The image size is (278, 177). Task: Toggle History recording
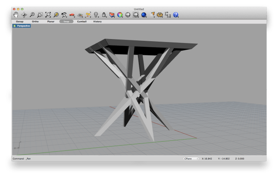pos(98,21)
